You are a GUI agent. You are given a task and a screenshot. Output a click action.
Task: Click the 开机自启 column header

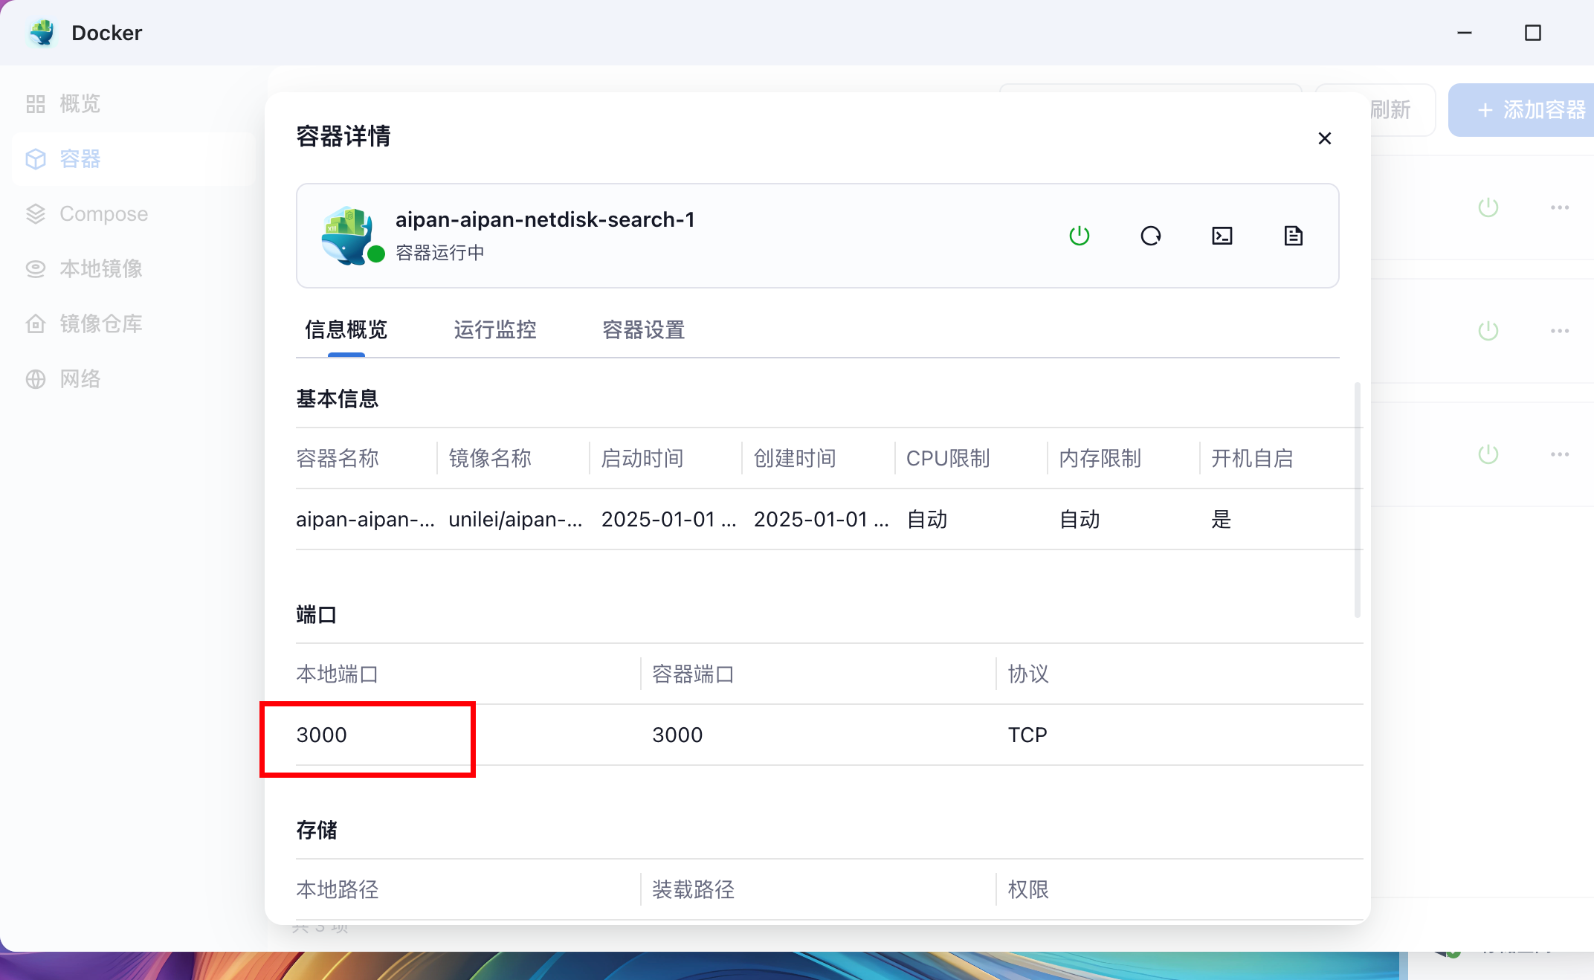tap(1253, 458)
